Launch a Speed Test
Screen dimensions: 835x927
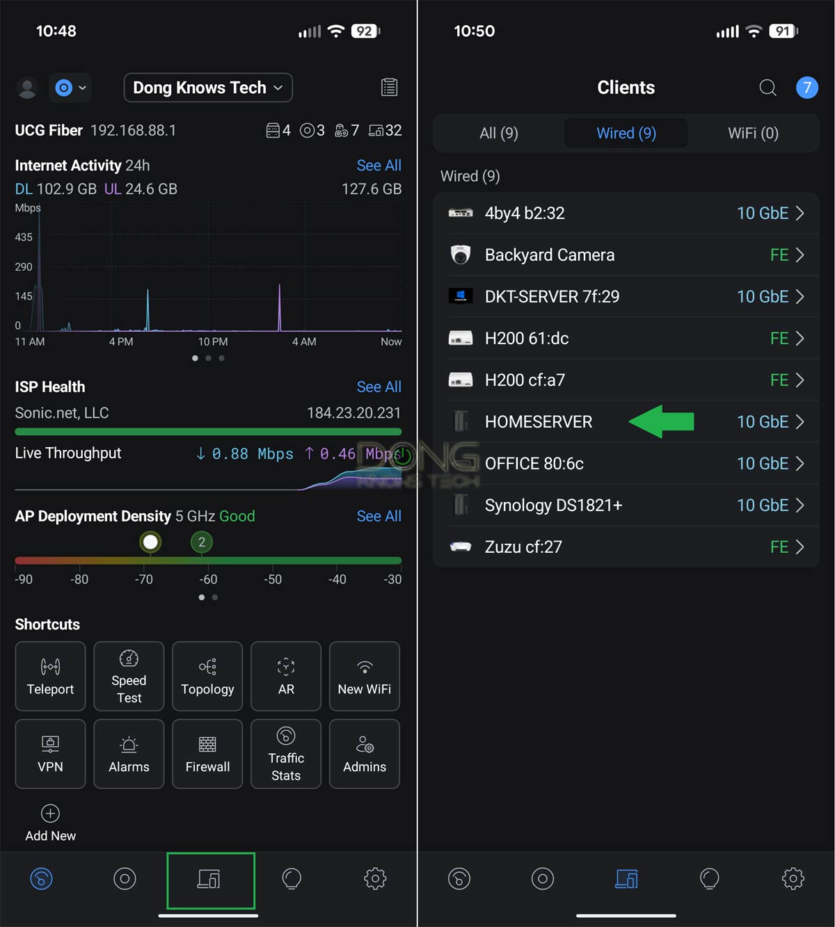coord(129,675)
